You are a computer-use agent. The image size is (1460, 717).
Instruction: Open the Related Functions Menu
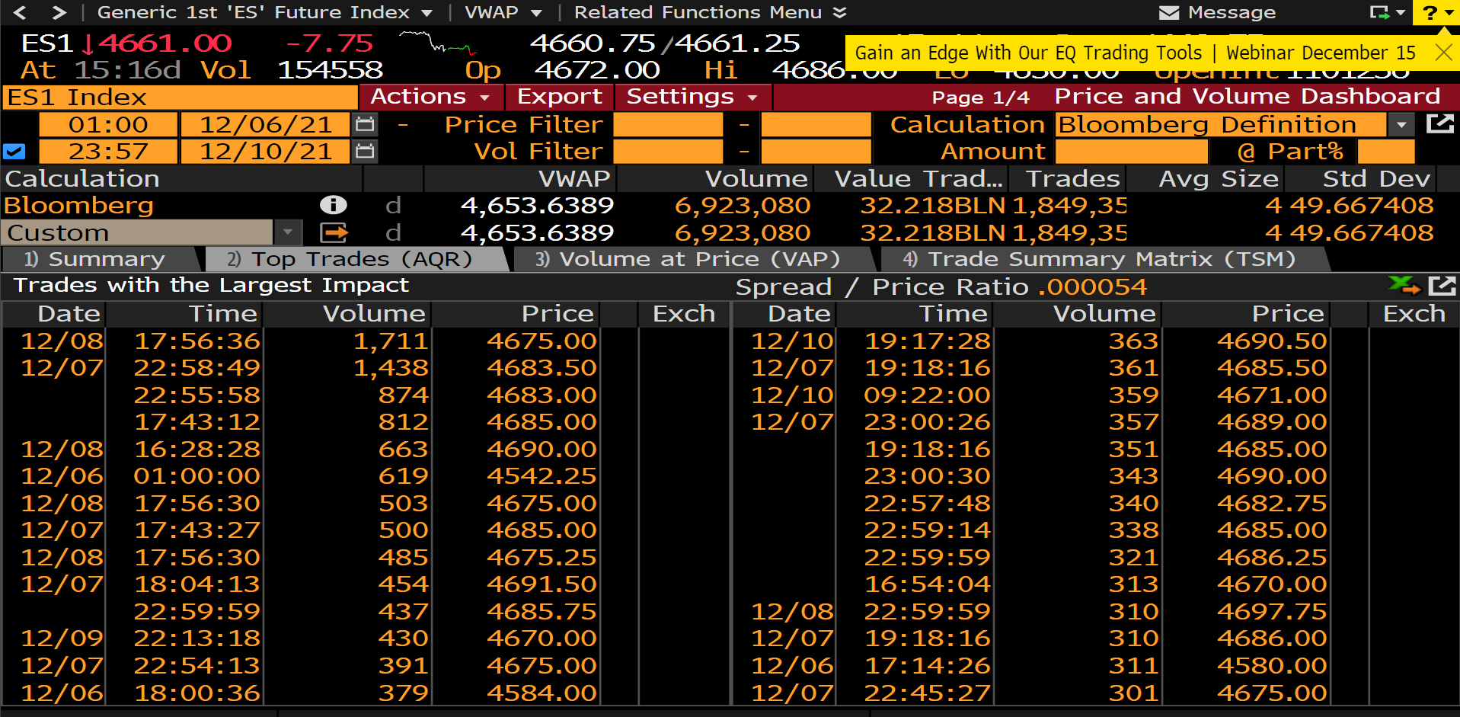pos(709,12)
